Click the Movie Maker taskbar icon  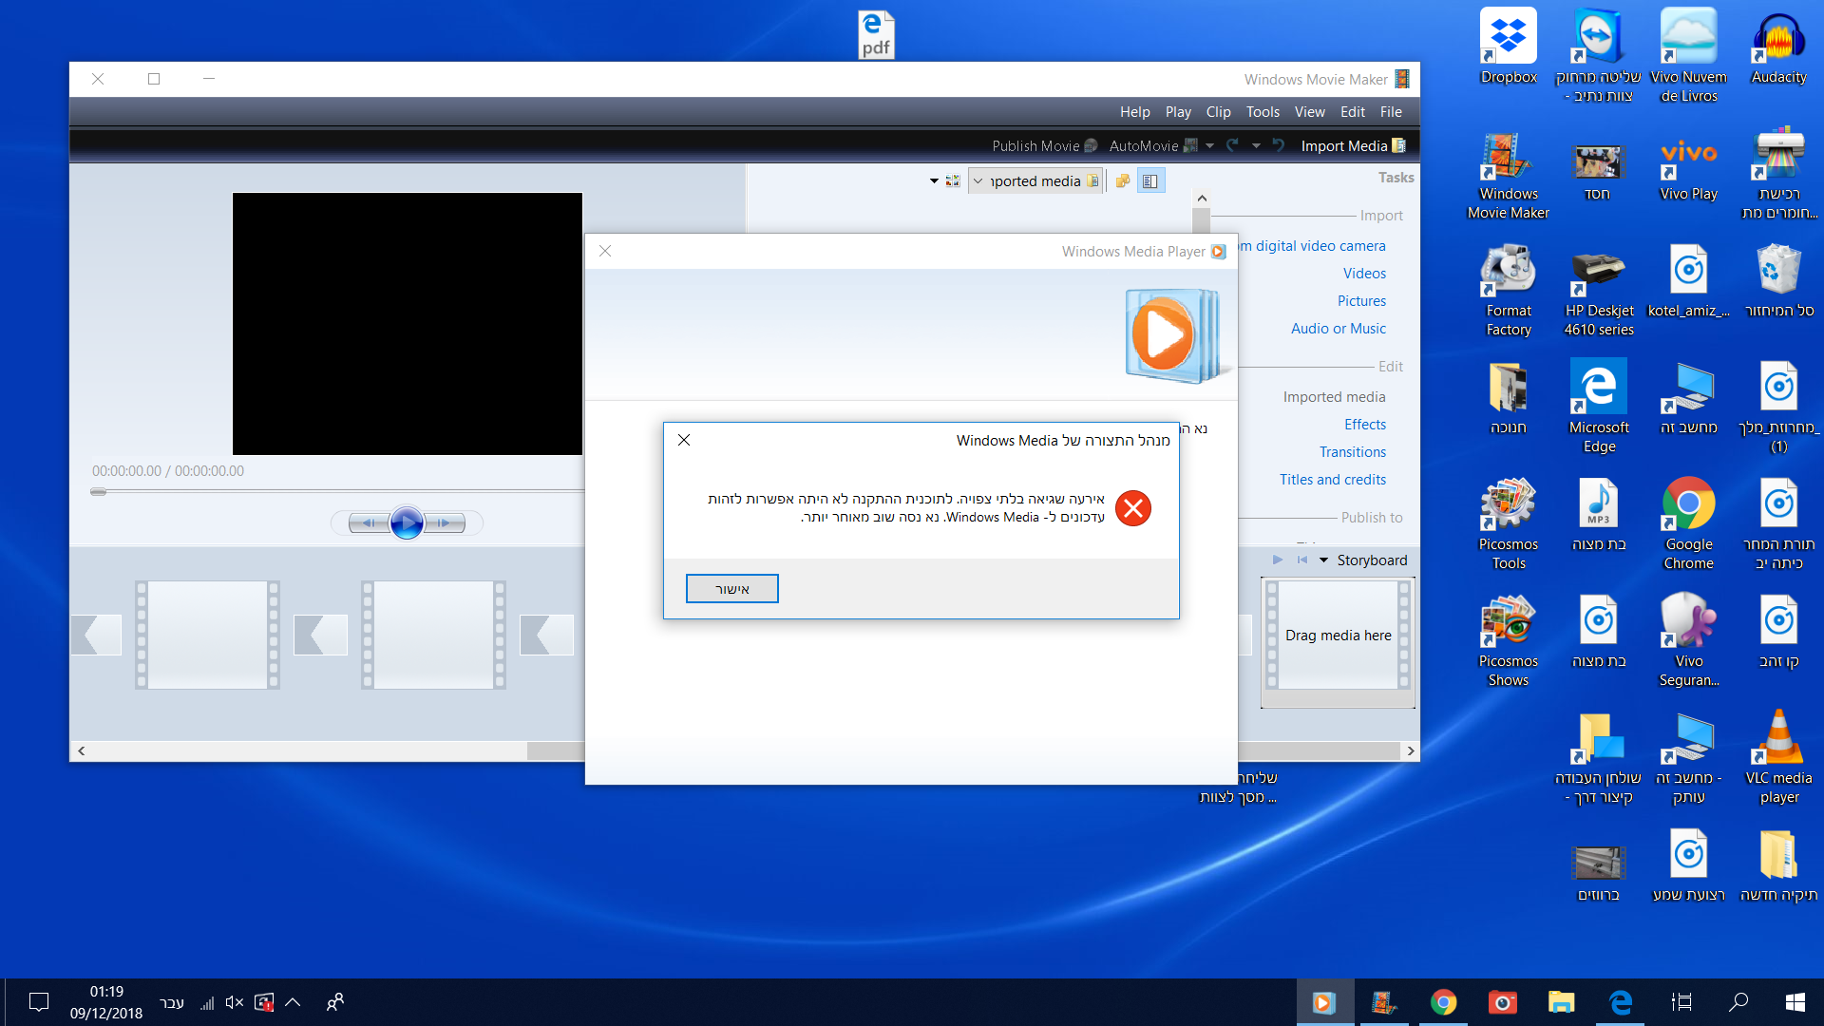point(1384,1002)
